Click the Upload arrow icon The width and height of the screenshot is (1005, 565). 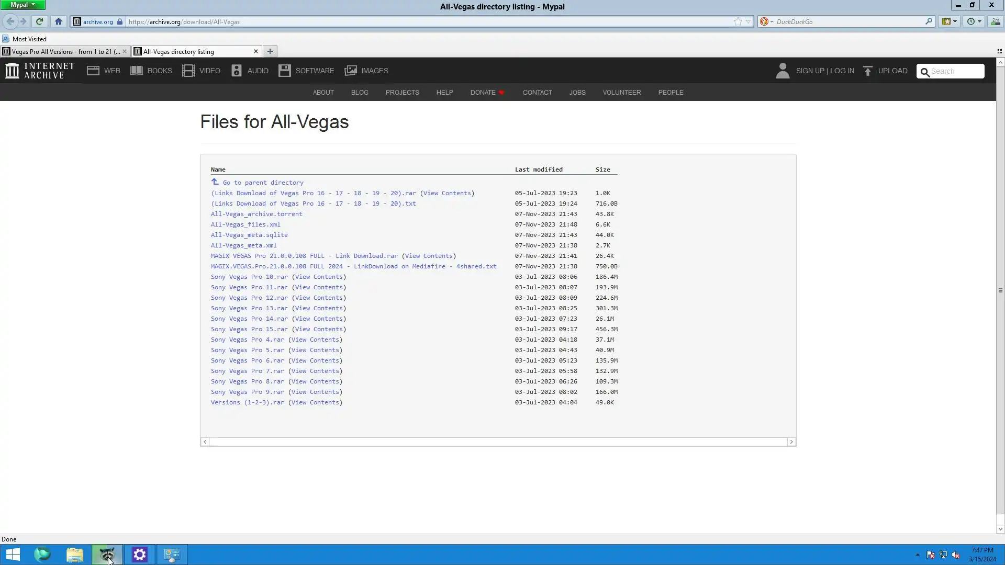[x=868, y=71]
